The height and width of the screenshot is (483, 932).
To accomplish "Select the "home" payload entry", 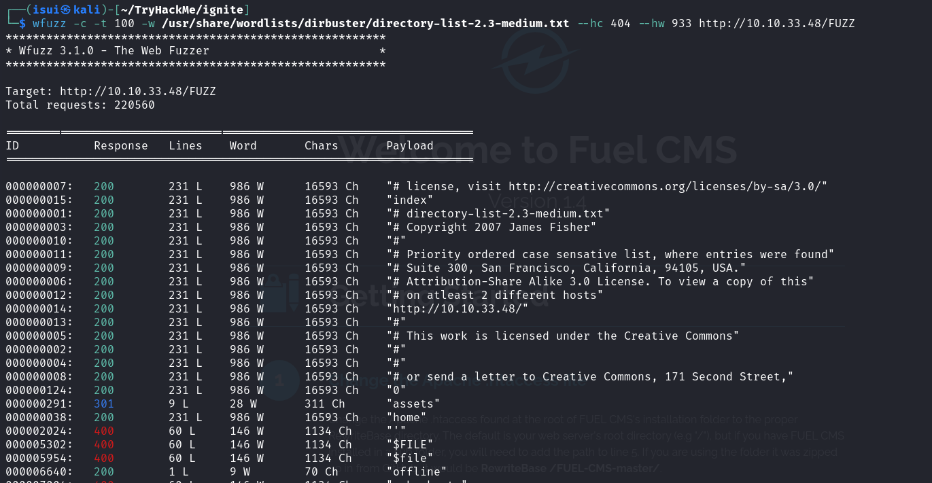I will tap(406, 417).
